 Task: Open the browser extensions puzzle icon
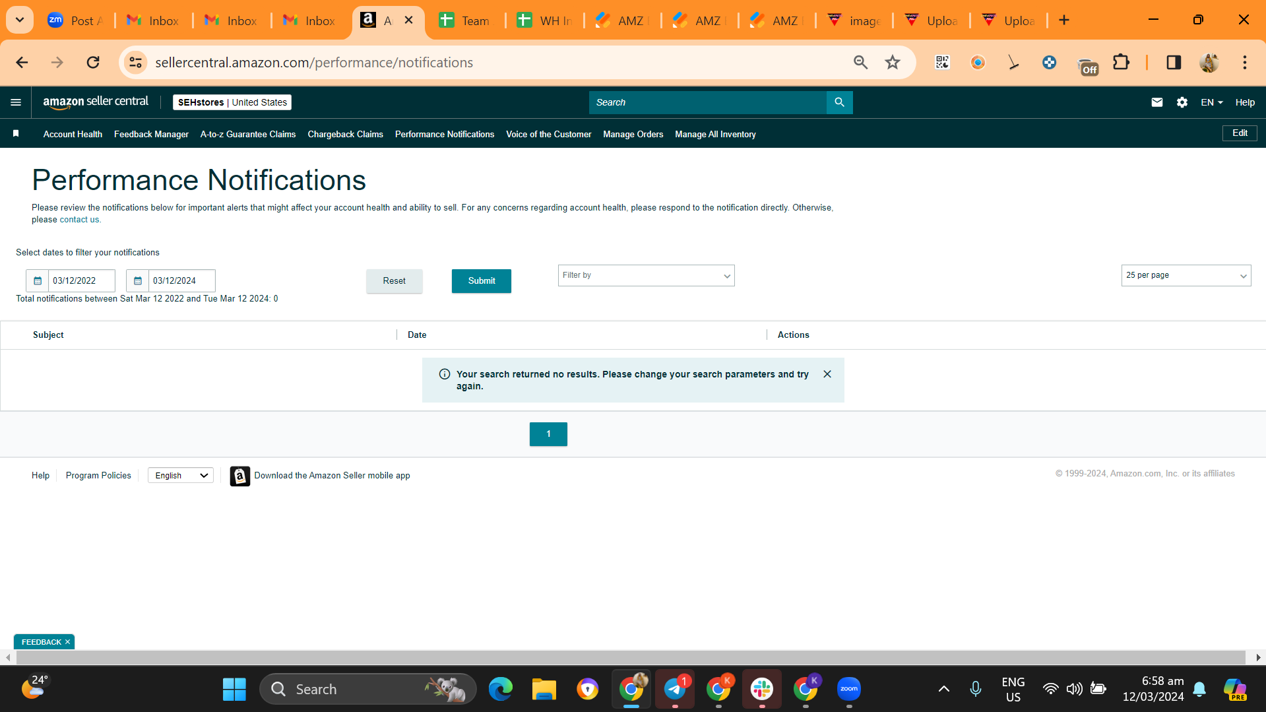point(1121,63)
